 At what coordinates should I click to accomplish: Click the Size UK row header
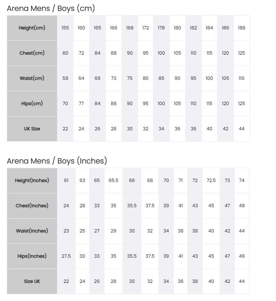point(32,281)
